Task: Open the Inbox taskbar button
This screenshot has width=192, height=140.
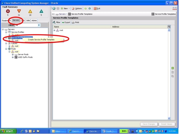Action: coord(59,131)
